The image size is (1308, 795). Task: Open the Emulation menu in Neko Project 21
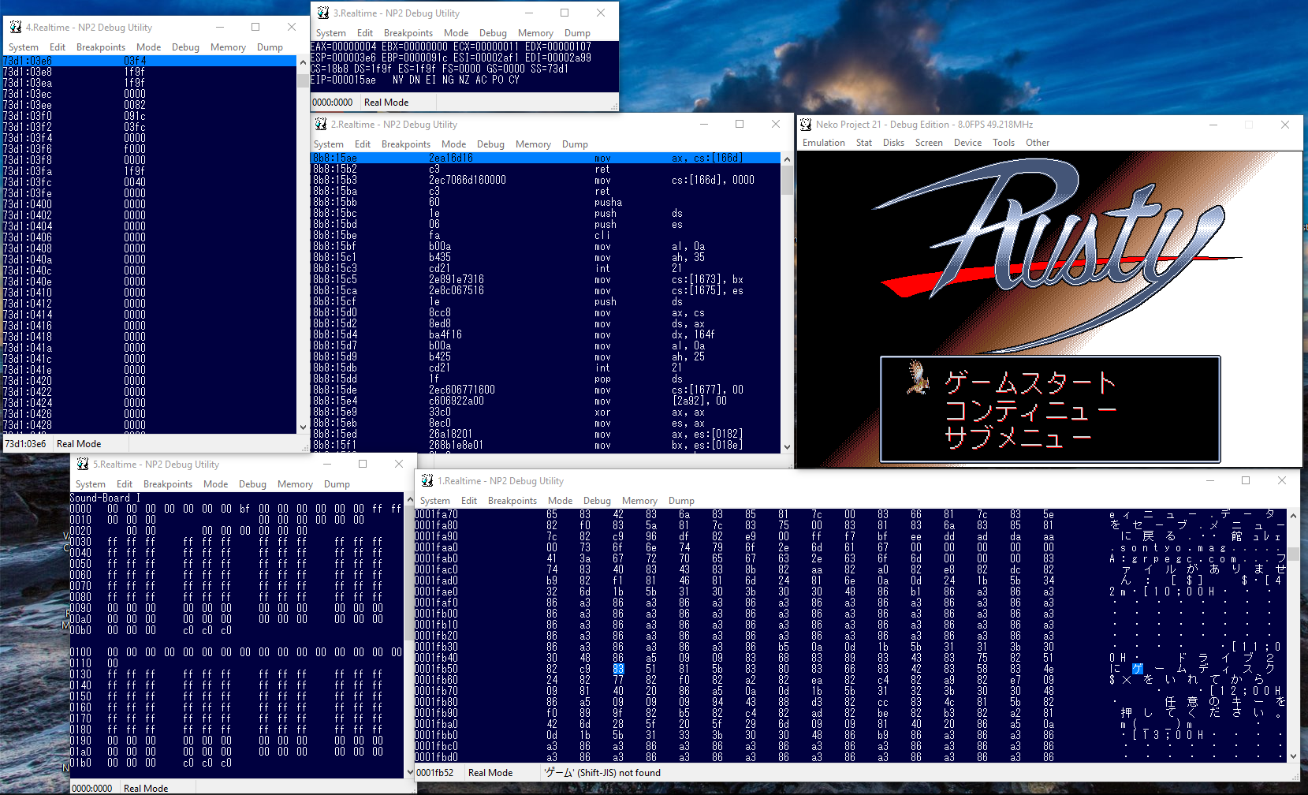(824, 143)
